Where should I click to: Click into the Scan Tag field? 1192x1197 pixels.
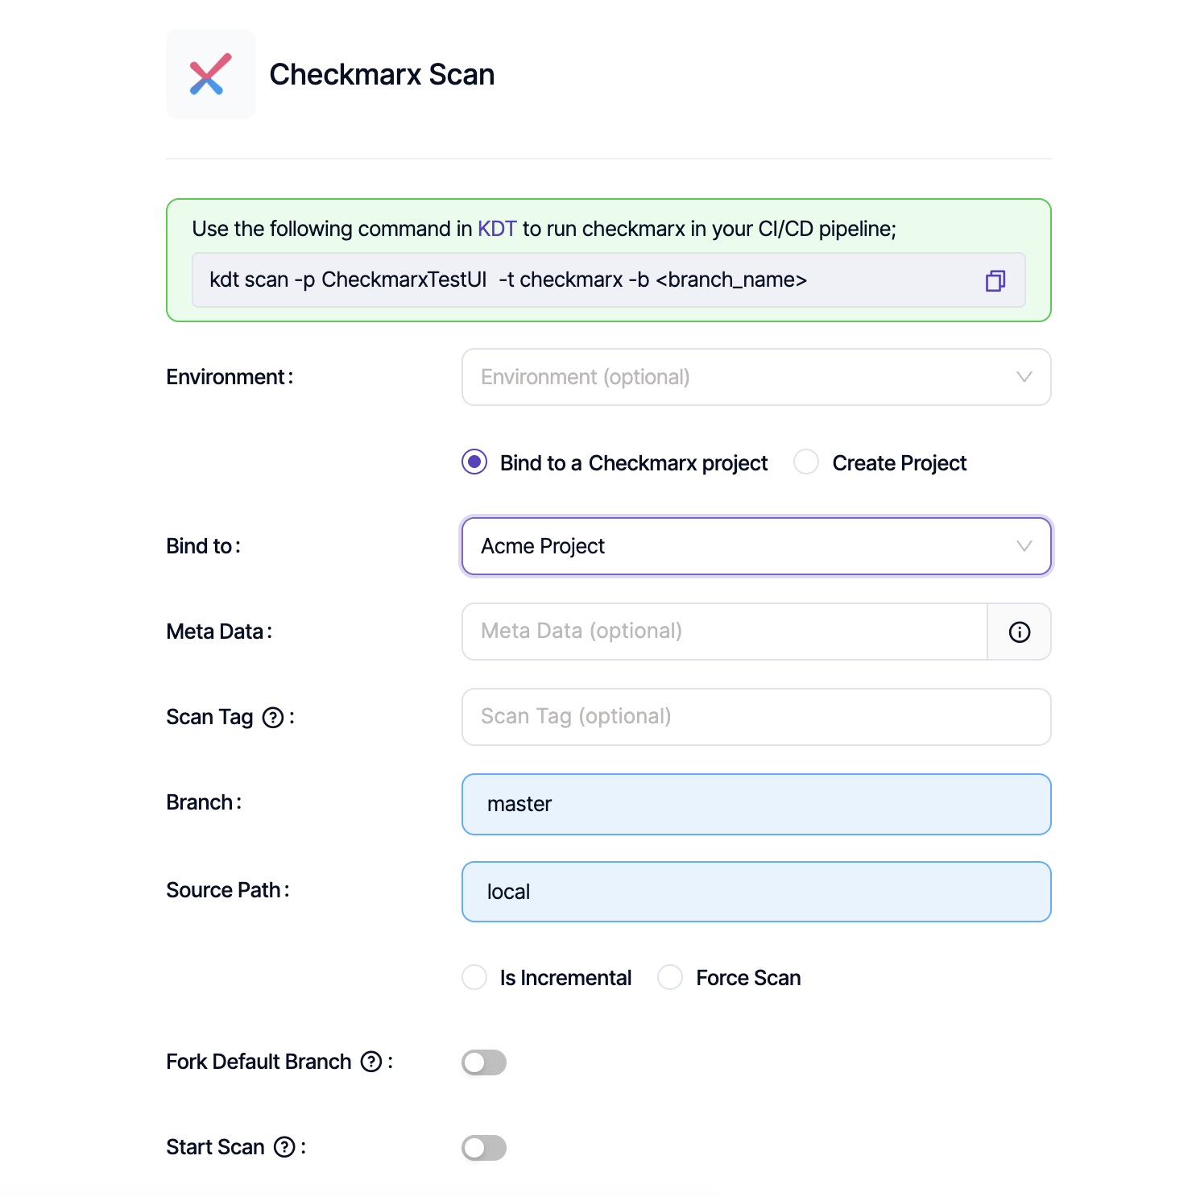point(755,717)
